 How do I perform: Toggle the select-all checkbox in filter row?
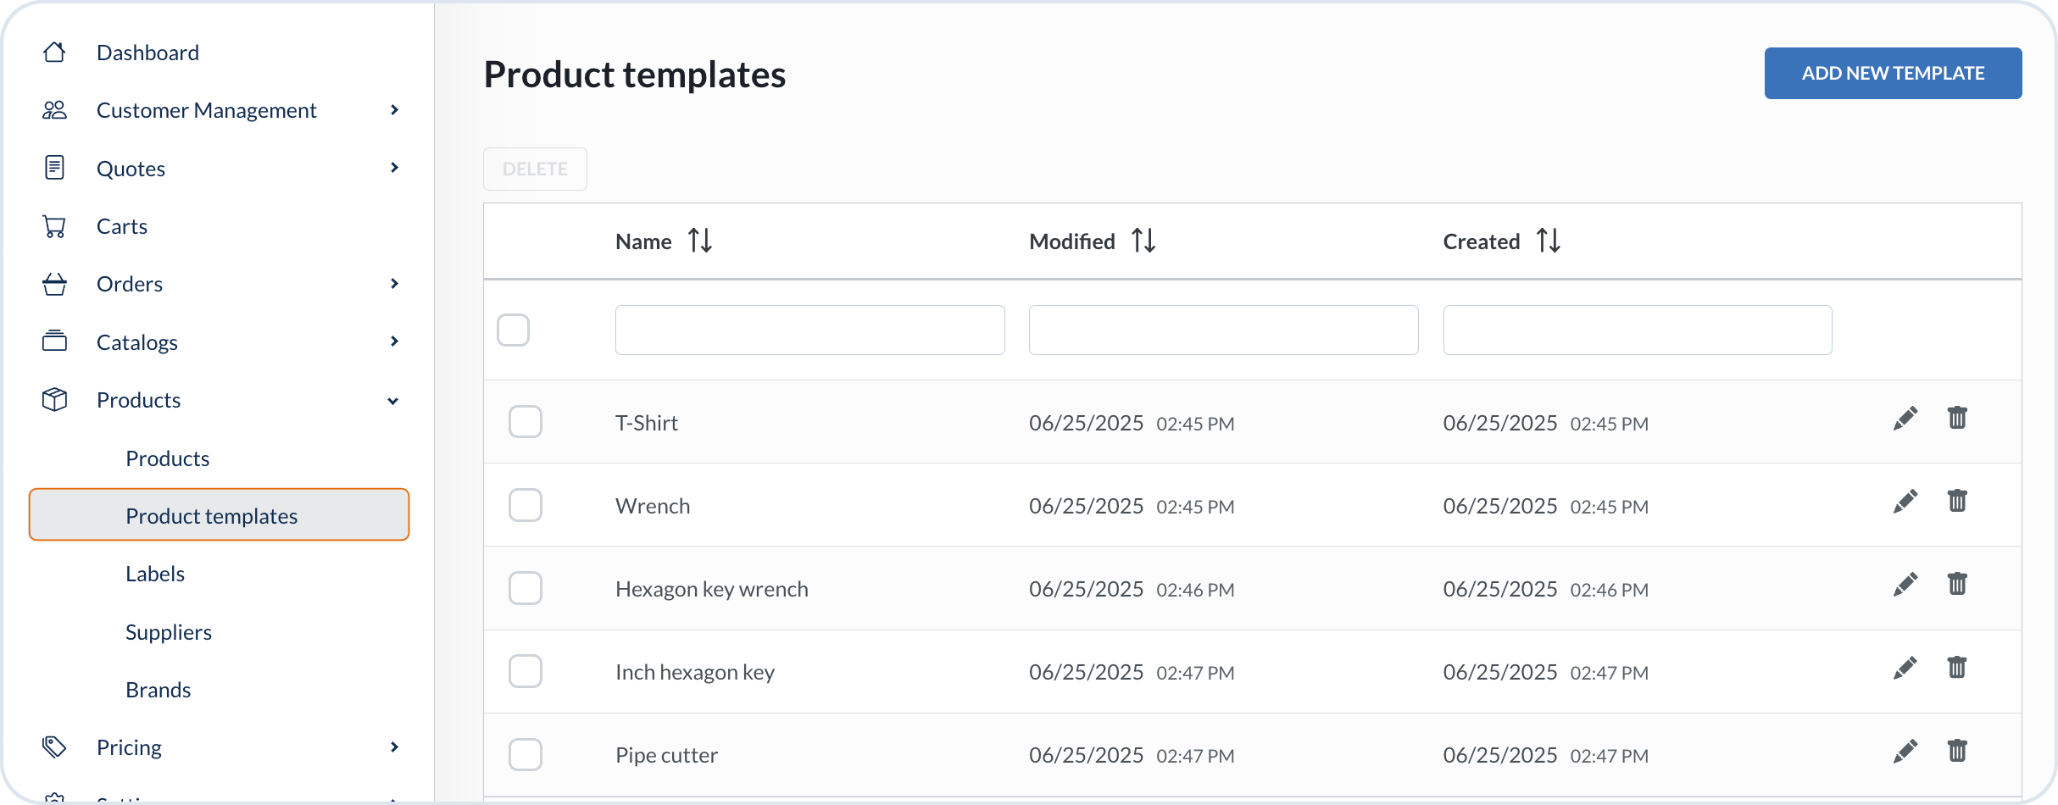pos(514,330)
